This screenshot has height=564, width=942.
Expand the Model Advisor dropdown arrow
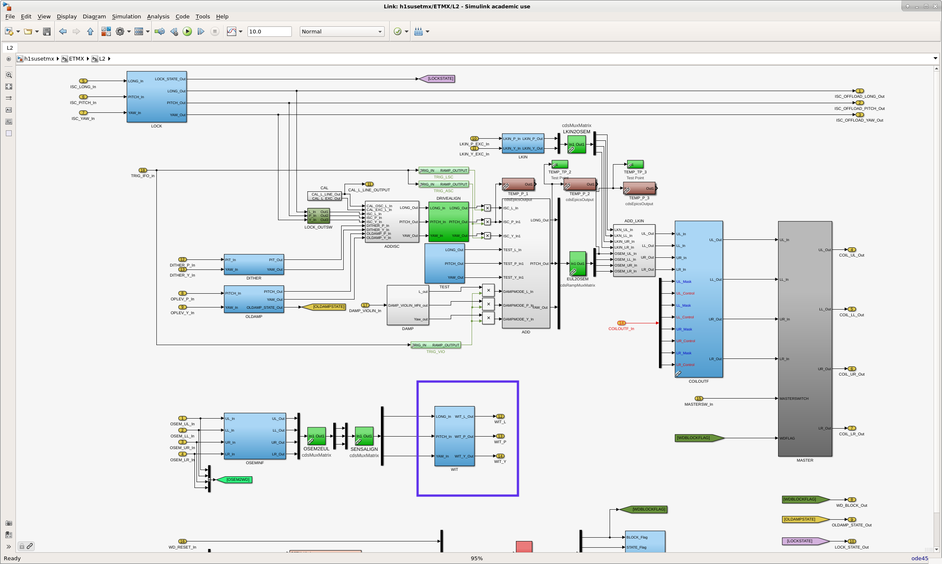point(406,31)
